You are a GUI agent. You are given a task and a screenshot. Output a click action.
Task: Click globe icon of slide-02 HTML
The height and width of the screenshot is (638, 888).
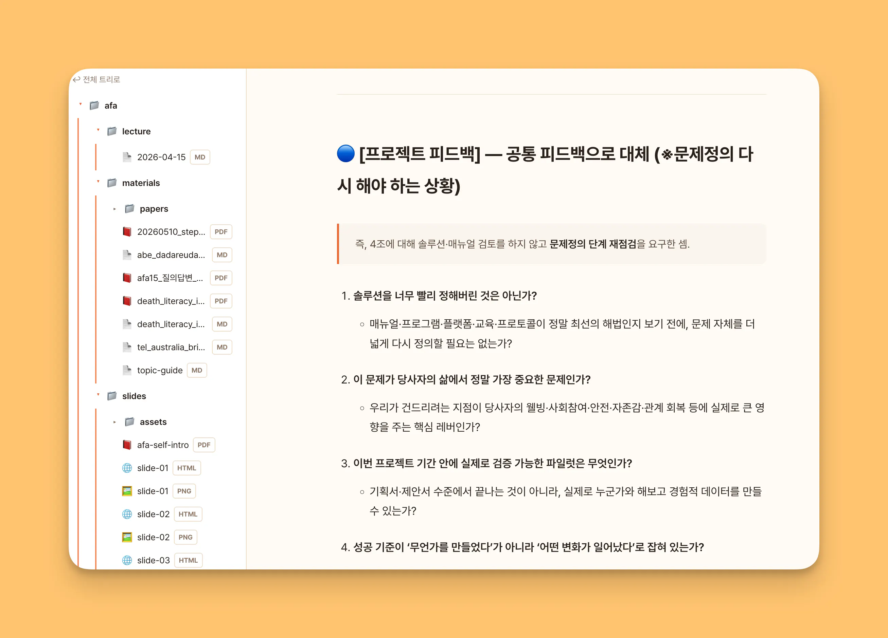click(127, 514)
